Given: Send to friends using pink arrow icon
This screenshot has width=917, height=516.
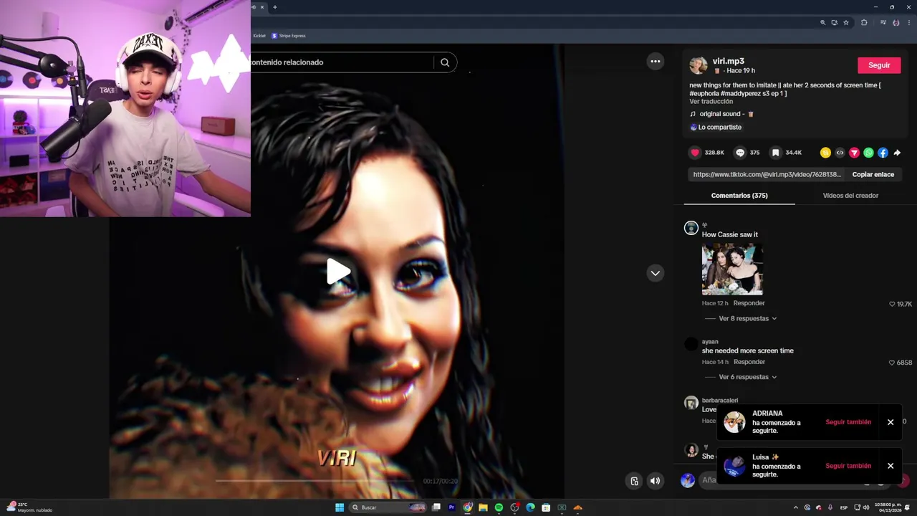Looking at the screenshot, I should (854, 153).
